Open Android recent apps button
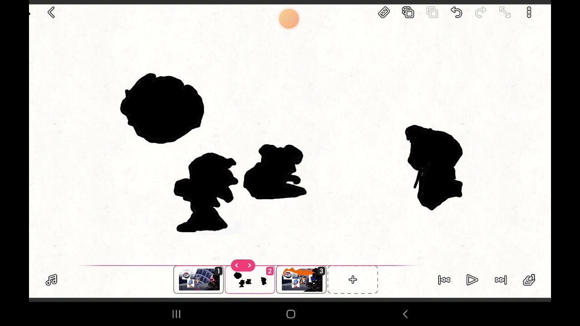 tap(177, 314)
